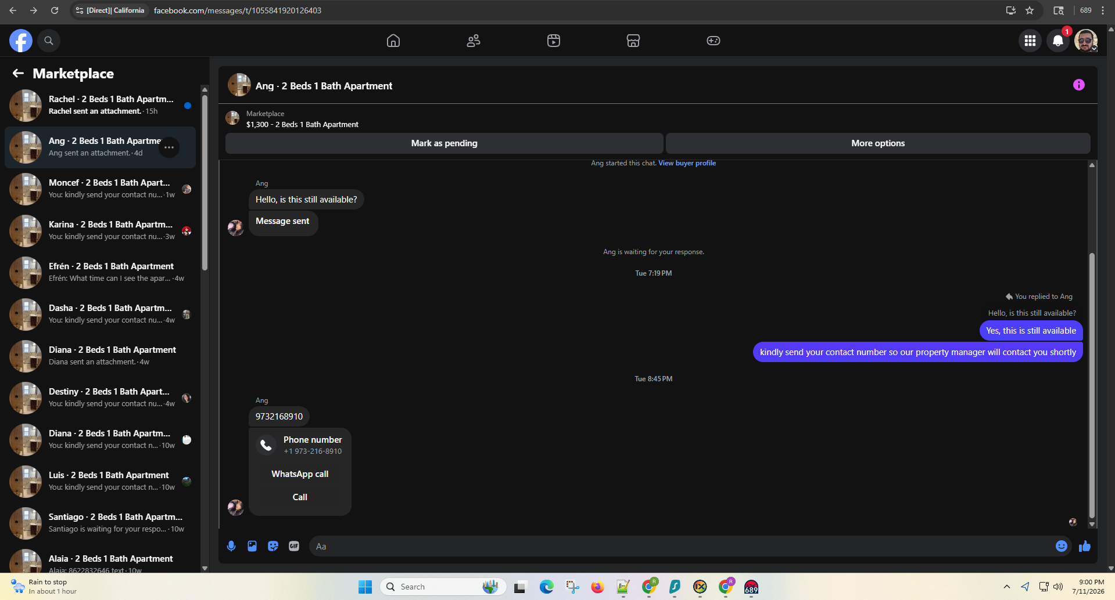Viewport: 1115px width, 600px height.
Task: Click the Yes, this is still available bubble
Action: [1031, 331]
